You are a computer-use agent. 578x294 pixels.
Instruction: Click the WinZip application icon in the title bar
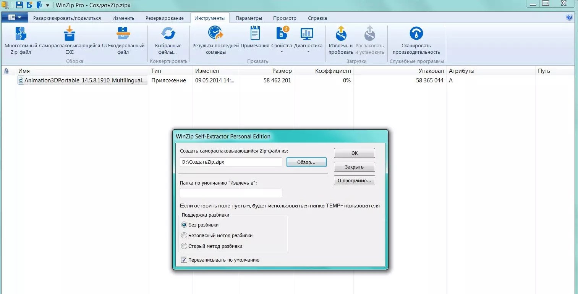pos(5,5)
